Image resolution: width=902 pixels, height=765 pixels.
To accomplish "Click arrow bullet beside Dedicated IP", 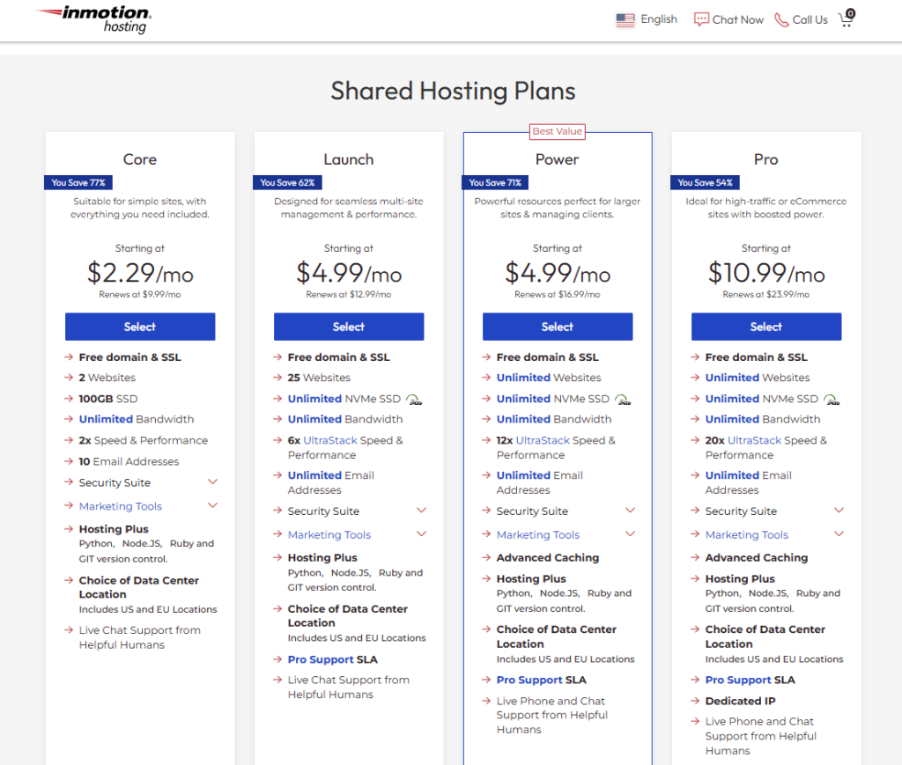I will 695,702.
